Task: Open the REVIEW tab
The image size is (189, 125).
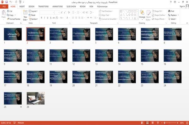Action: (83, 7)
